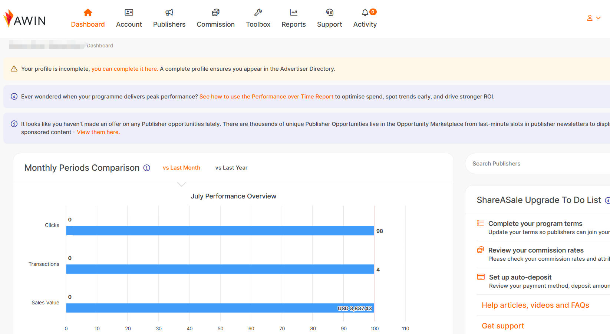Select the Toolbox wrench icon
Viewport: 610px width, 334px height.
[x=258, y=13]
